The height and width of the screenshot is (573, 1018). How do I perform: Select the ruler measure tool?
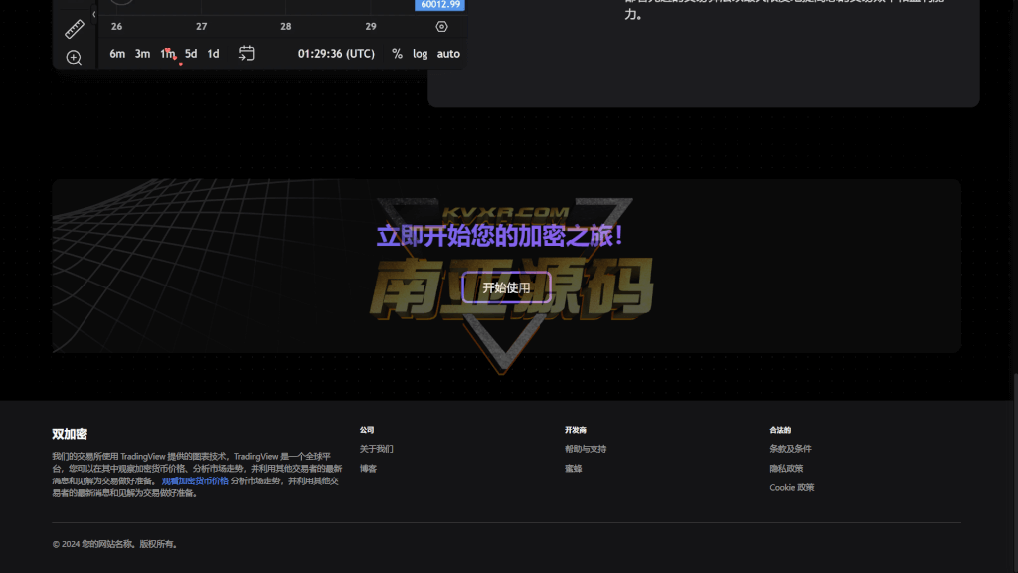(x=74, y=29)
